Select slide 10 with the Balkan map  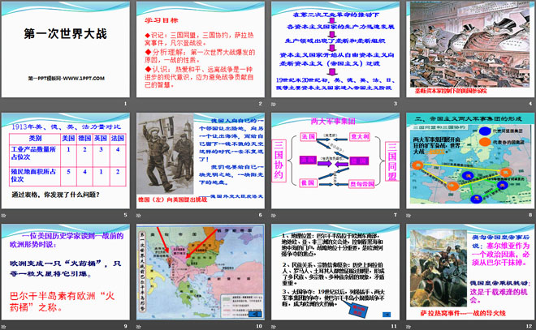(x=201, y=272)
